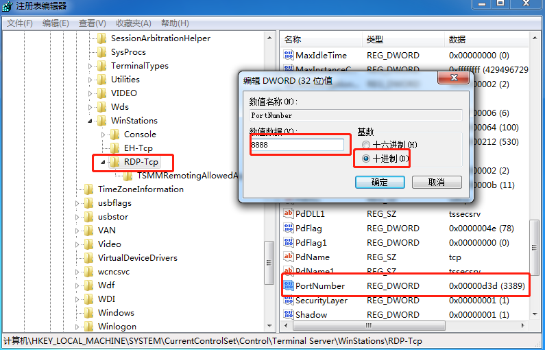Select the 十六进制 (hexadecimal) radio button
Image resolution: width=545 pixels, height=350 pixels.
pos(366,145)
